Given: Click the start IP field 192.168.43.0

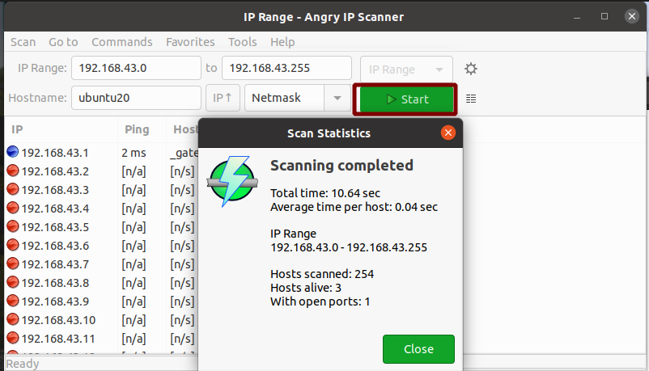Looking at the screenshot, I should tap(136, 68).
